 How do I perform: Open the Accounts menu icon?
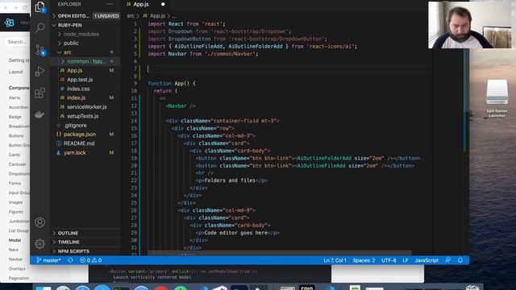[40, 222]
